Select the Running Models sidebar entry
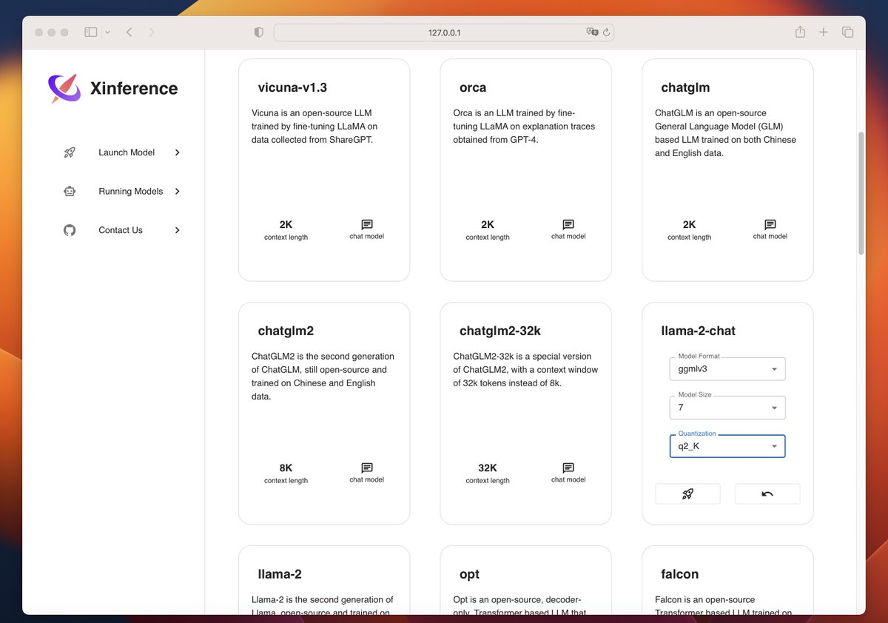The image size is (888, 623). point(130,191)
